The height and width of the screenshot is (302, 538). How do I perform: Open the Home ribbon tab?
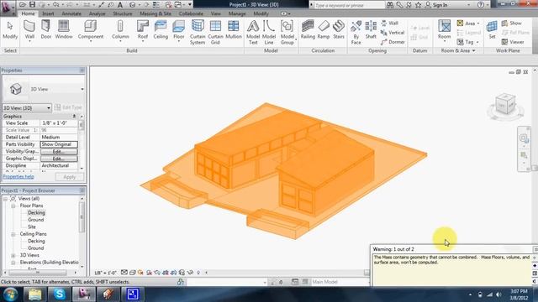(28, 13)
